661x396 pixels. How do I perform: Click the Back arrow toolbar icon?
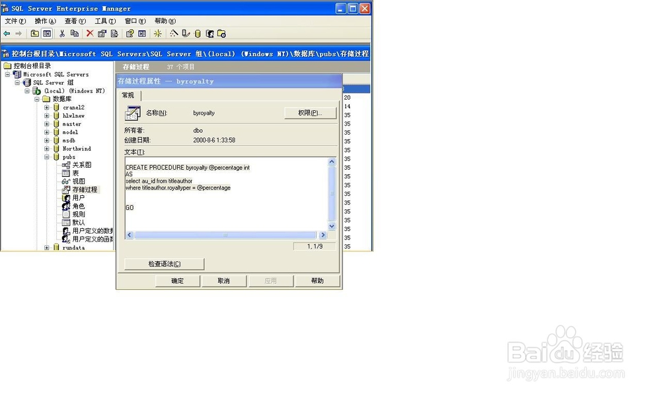7,34
